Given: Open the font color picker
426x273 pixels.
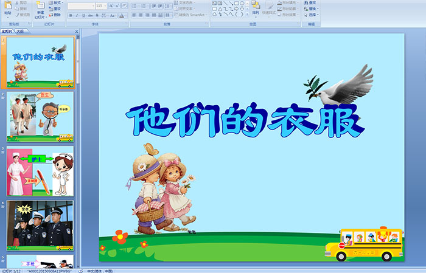Looking at the screenshot, I should click(x=123, y=15).
